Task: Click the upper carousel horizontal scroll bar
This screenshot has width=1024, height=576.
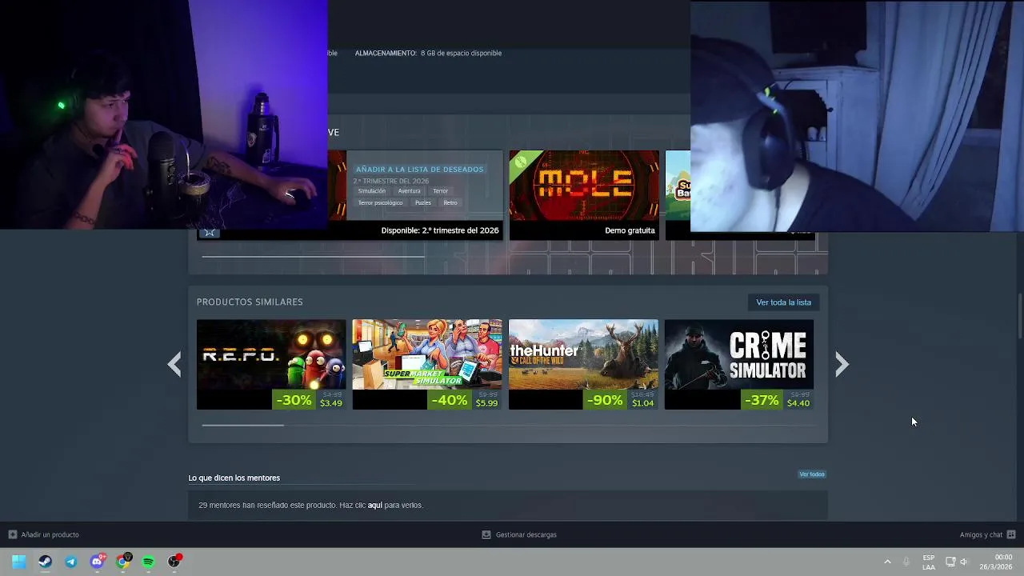Action: (x=313, y=257)
